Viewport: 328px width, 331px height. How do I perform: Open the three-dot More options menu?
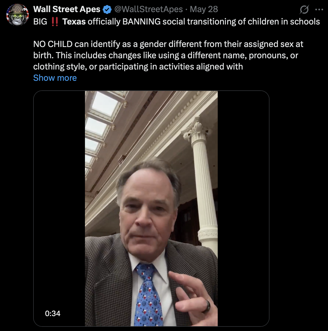coord(319,10)
